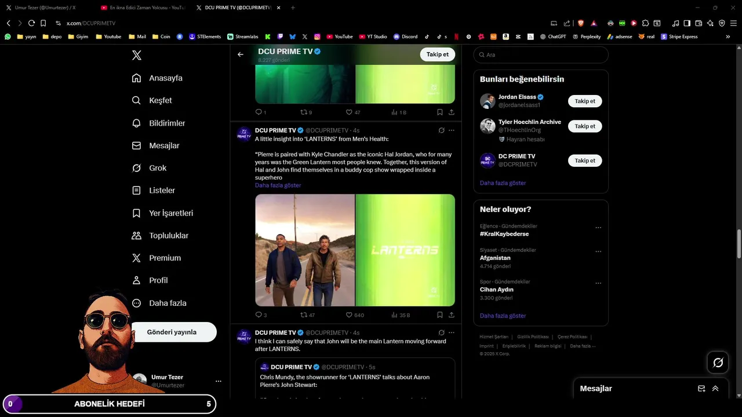Open Topluluklar in the sidebar
Screen dimensions: 742x417
(160, 236)
